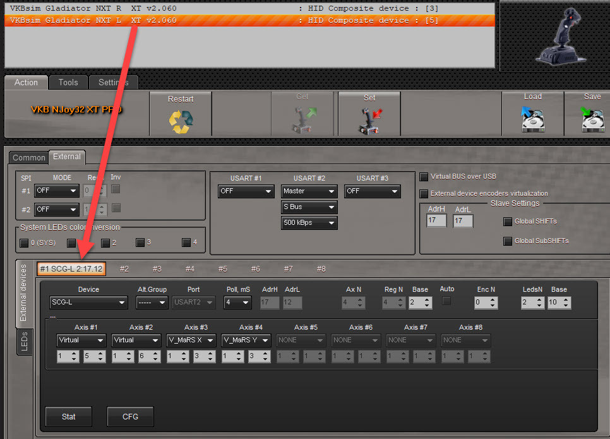The height and width of the screenshot is (439, 610).
Task: Click the Set joystick icon
Action: point(370,121)
